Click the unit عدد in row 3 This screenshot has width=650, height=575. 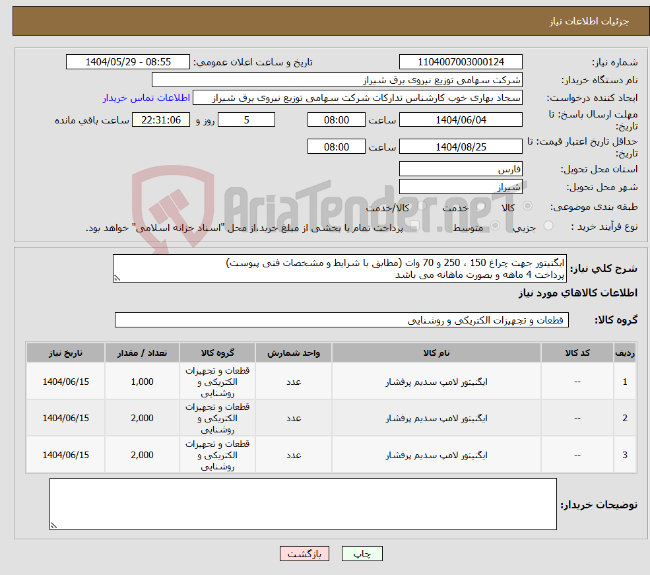click(x=294, y=455)
